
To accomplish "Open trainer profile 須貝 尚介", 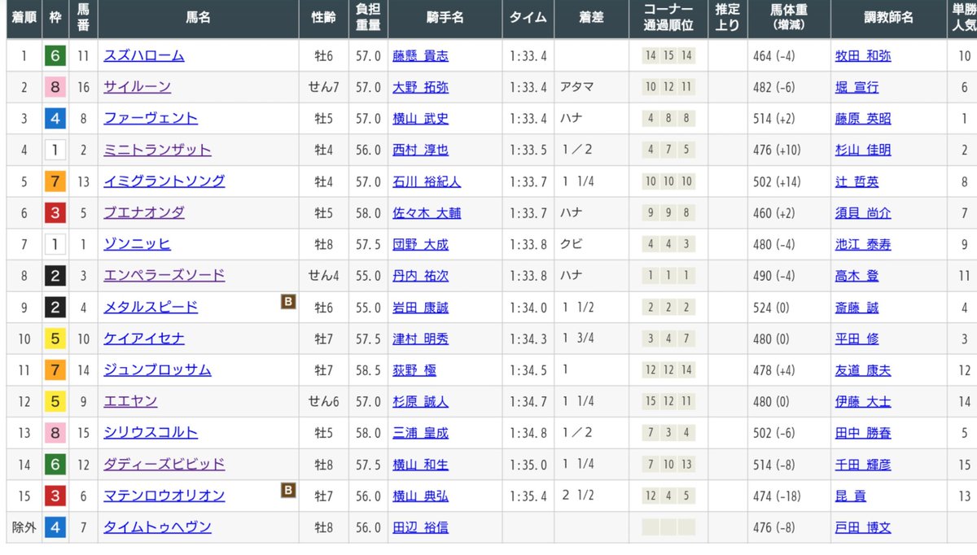I will [x=863, y=213].
